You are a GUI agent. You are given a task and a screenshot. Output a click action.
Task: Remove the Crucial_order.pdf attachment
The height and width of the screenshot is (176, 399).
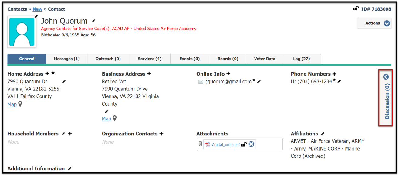click(251, 144)
